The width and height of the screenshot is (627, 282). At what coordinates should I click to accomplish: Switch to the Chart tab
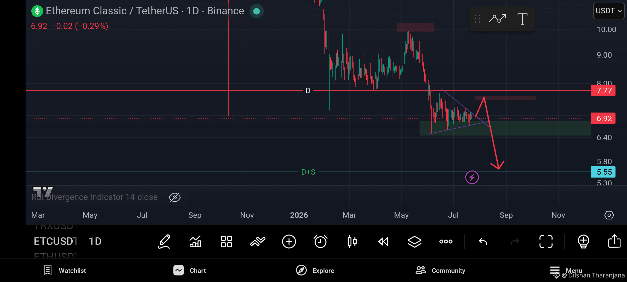point(190,271)
